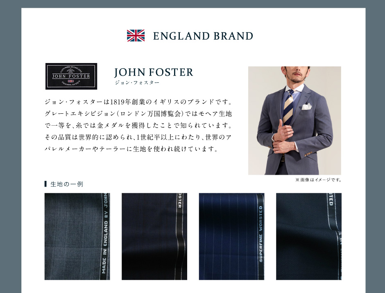Select the gray fabric swatch labeled Made in England
Image resolution: width=385 pixels, height=293 pixels.
click(77, 236)
